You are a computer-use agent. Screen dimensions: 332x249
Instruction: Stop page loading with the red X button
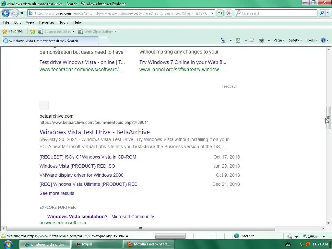[x=229, y=13]
